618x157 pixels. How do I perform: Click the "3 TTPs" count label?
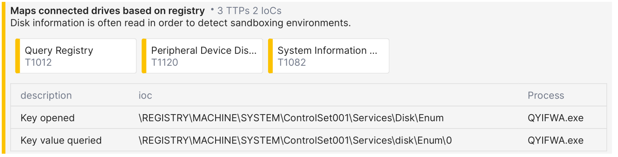[233, 11]
